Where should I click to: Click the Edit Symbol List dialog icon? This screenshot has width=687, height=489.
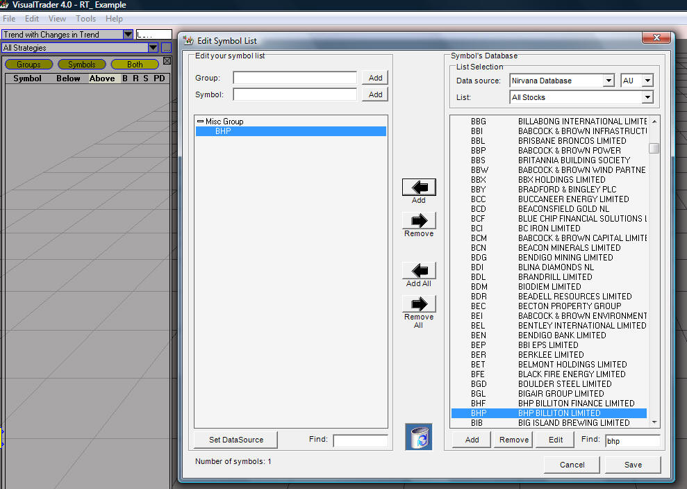click(188, 40)
